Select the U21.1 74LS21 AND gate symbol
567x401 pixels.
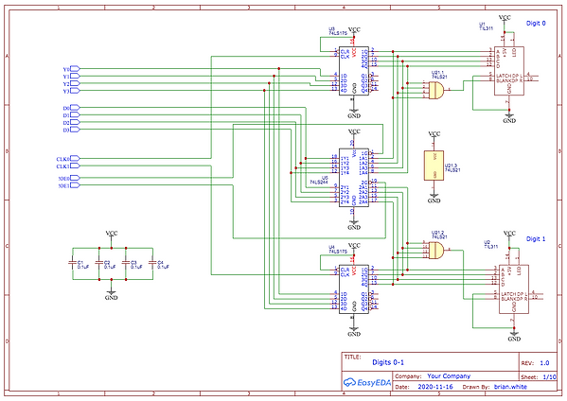point(436,90)
